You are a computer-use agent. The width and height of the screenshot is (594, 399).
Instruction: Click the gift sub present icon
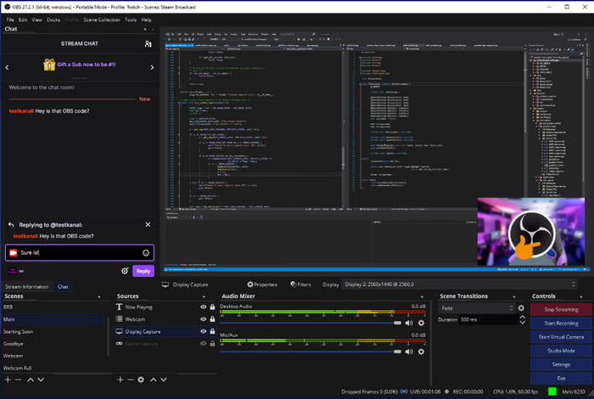coord(49,65)
